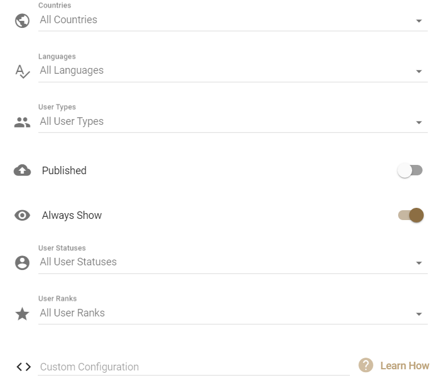The image size is (440, 378).
Task: Click the cloud upload icon beside Published
Action: point(22,170)
